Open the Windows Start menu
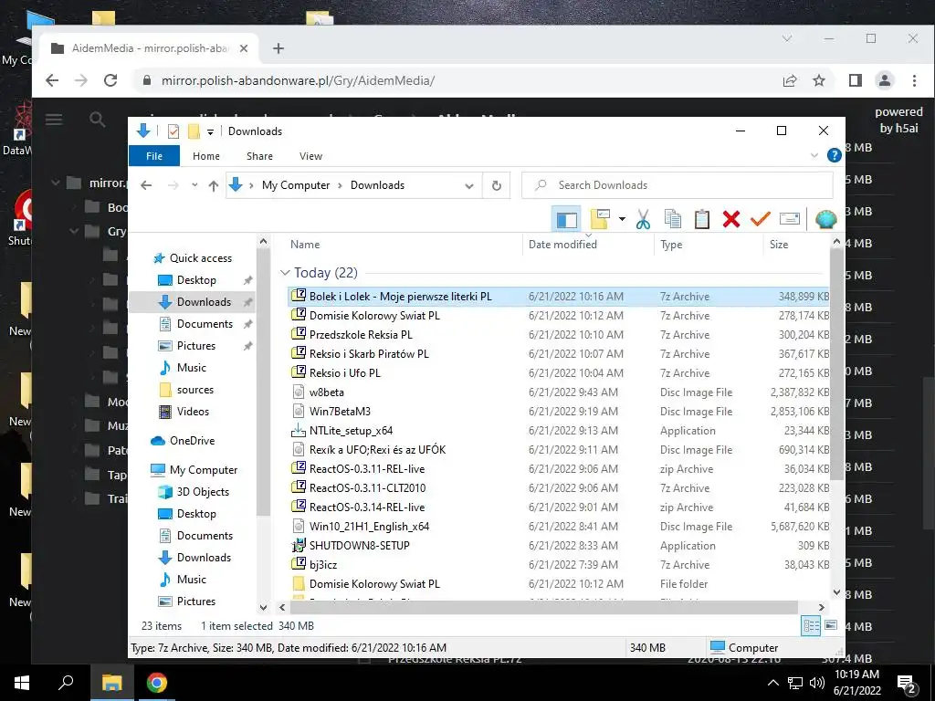This screenshot has width=935, height=701. click(x=22, y=683)
